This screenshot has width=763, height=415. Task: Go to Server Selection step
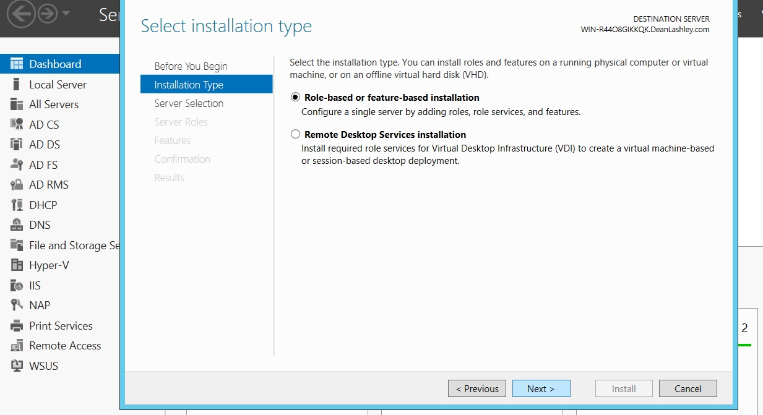click(189, 103)
